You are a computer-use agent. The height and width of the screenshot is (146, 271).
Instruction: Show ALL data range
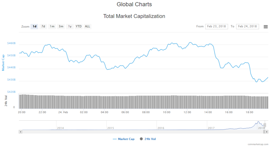(x=87, y=26)
